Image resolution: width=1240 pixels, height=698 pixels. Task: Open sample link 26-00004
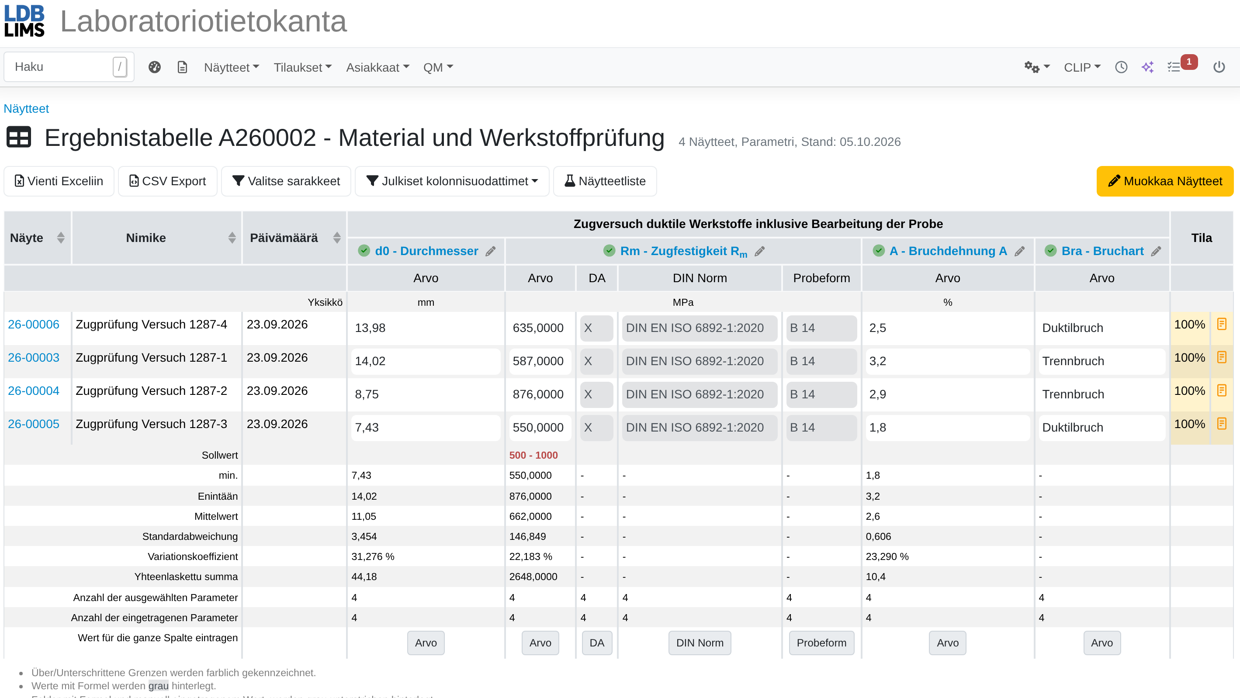tap(34, 391)
